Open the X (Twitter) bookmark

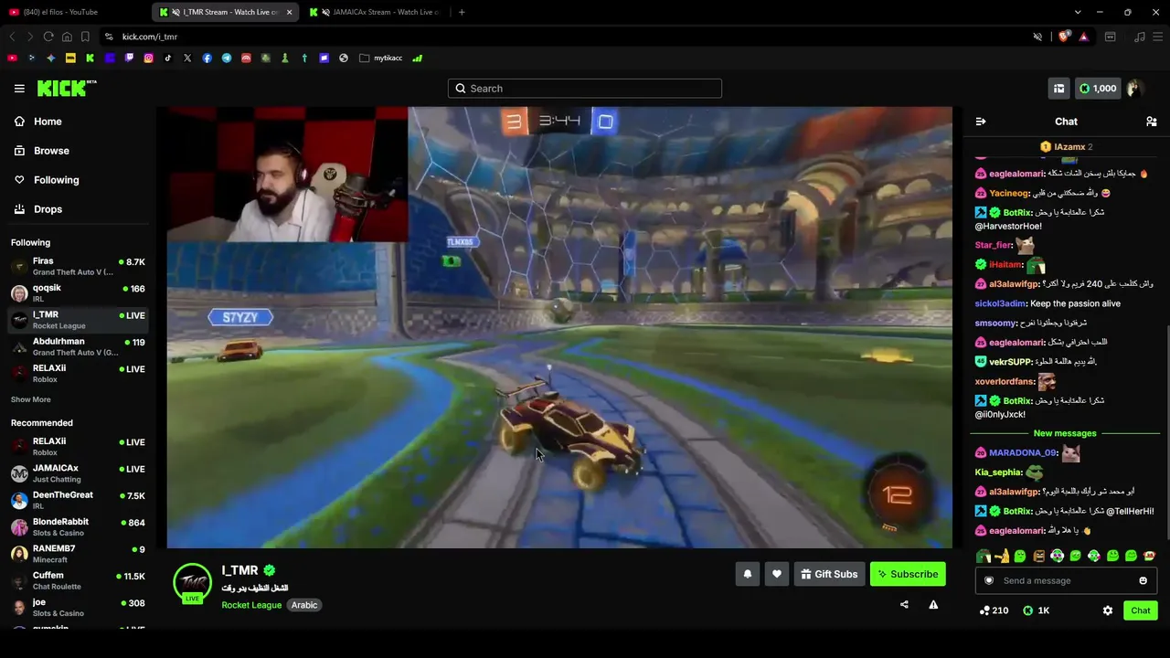[x=187, y=58]
